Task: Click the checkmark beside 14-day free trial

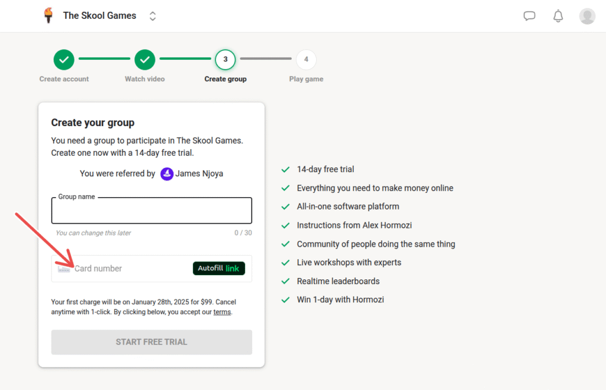Action: coord(286,170)
